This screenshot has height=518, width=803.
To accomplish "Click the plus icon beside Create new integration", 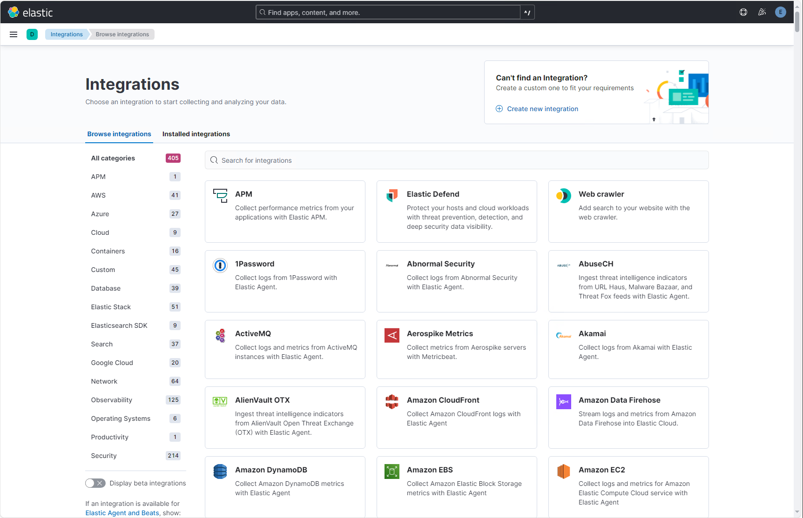I will tap(499, 109).
